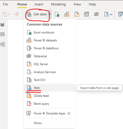Image resolution: width=123 pixels, height=129 pixels.
Task: Expand the Get data dropdown arrow
Action: click(50, 14)
